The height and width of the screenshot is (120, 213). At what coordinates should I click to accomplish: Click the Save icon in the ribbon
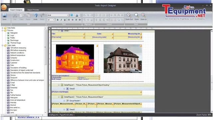click(x=4, y=15)
